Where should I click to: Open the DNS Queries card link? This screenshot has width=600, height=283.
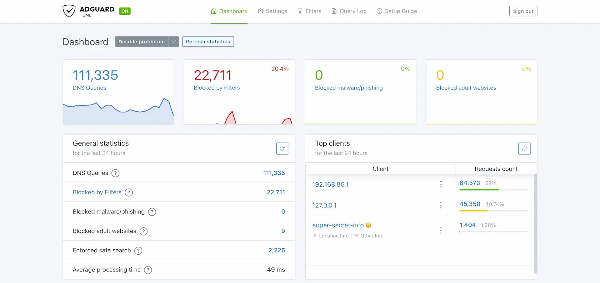[x=89, y=88]
